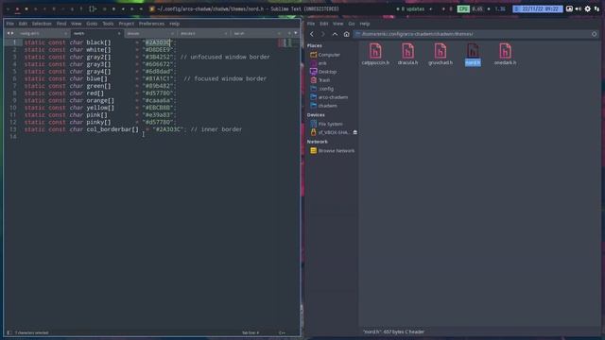Open Sublime Text View menu
This screenshot has height=340, width=605.
click(x=76, y=24)
